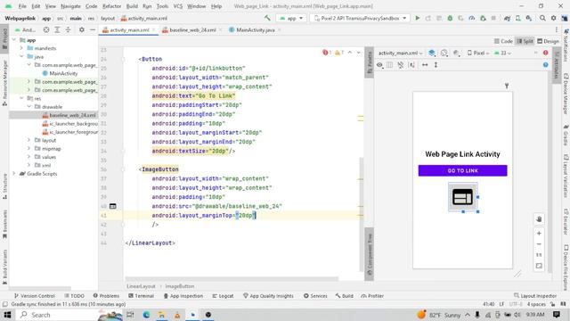Open the API 33 version dropdown
570x321 pixels.
[502, 53]
